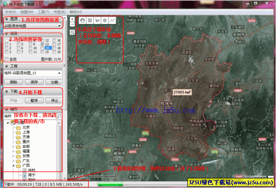276x188 pixels.
Task: Select the circle selection tool
Action: 105,21
